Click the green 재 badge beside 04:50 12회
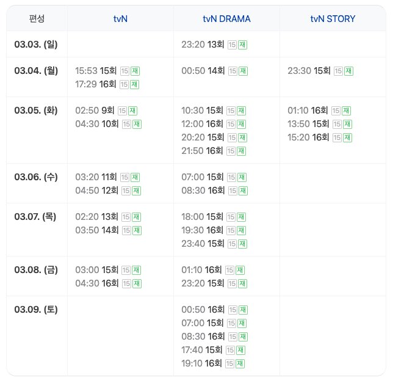Screen dimensions: 393x383 tap(136, 191)
